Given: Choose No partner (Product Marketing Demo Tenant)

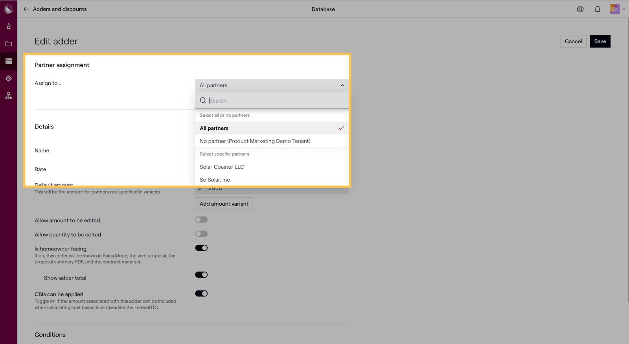Looking at the screenshot, I should point(272,141).
